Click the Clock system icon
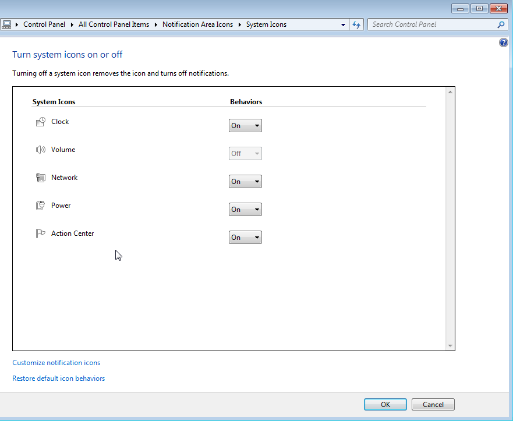Image resolution: width=513 pixels, height=421 pixels. pyautogui.click(x=40, y=121)
